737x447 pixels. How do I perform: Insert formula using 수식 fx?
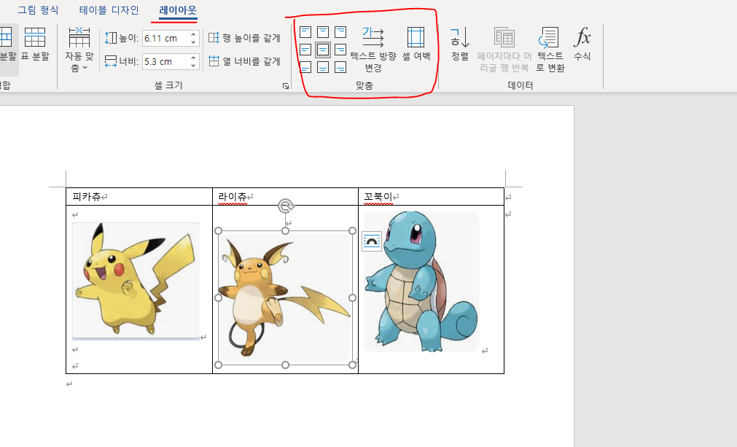(582, 44)
